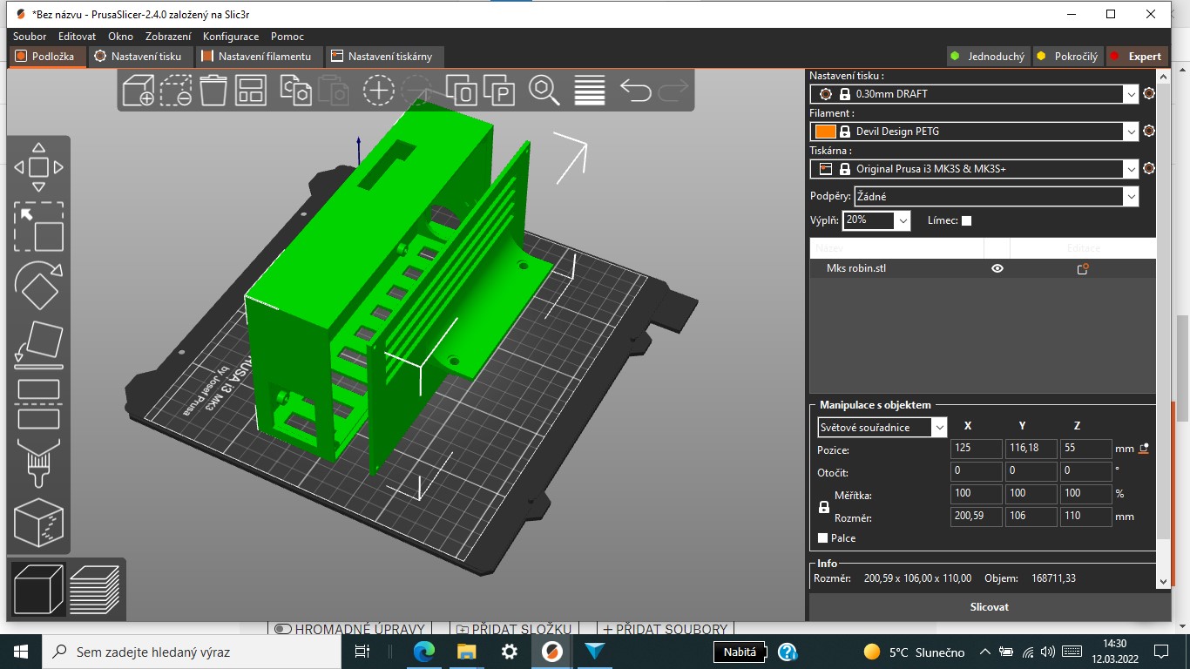Click the Copy icon in toolbar
This screenshot has width=1190, height=669.
coord(296,90)
